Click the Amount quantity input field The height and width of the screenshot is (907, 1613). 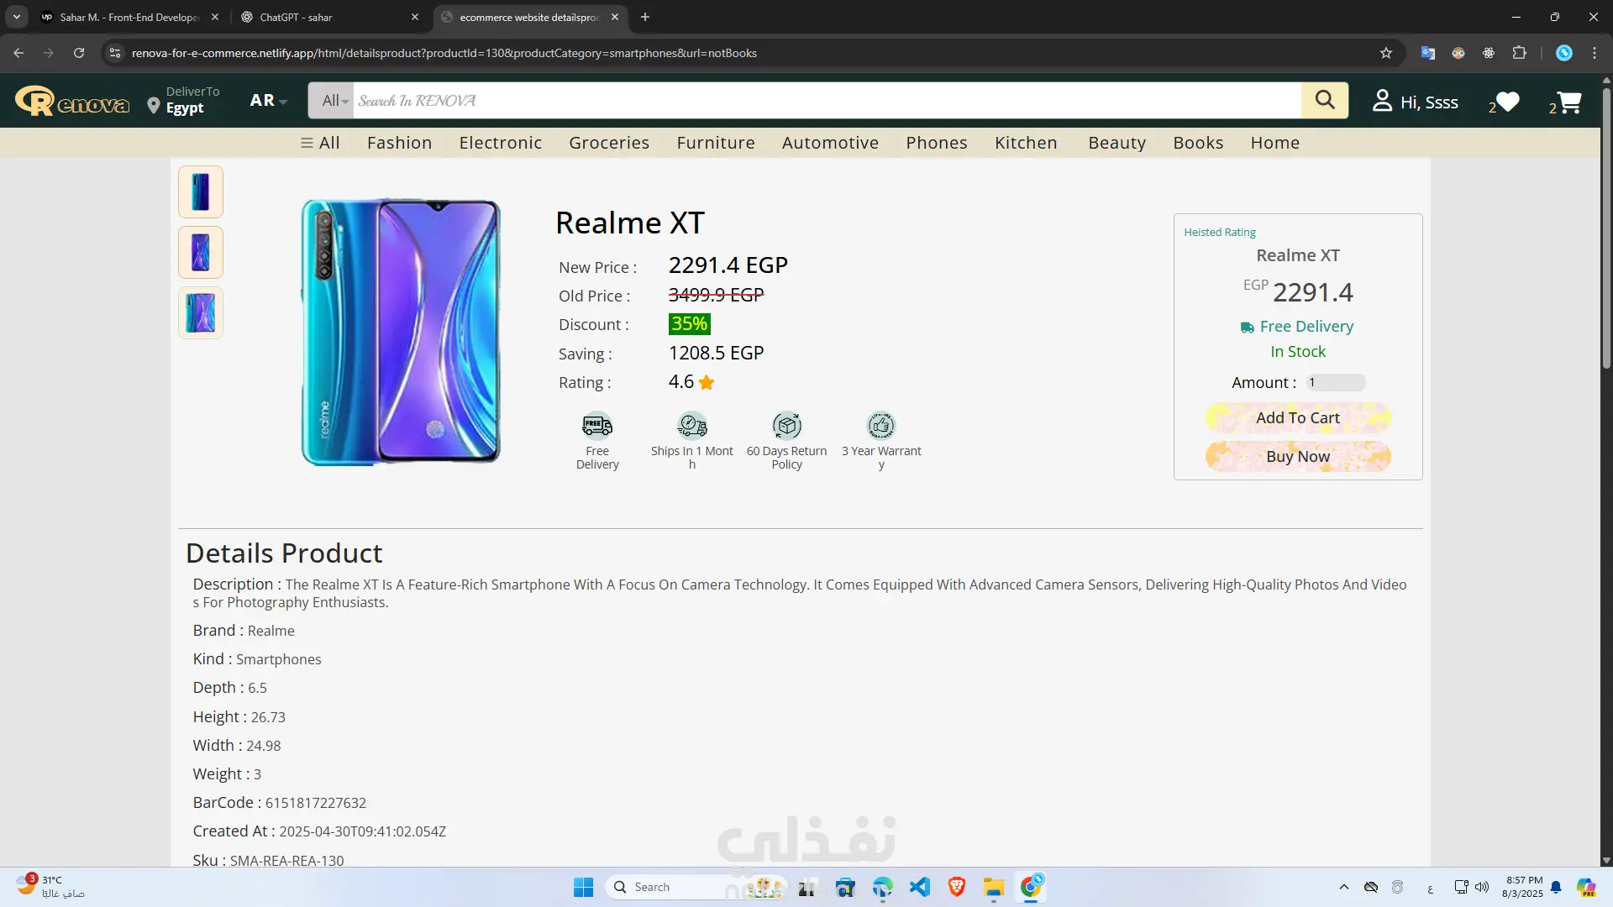coord(1335,383)
